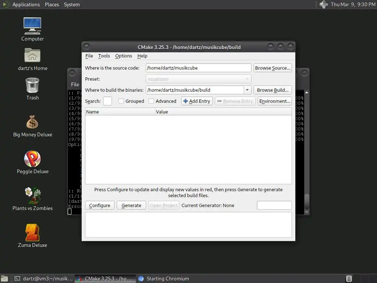Click the Value column header
Image resolution: width=377 pixels, height=283 pixels.
coord(223,112)
